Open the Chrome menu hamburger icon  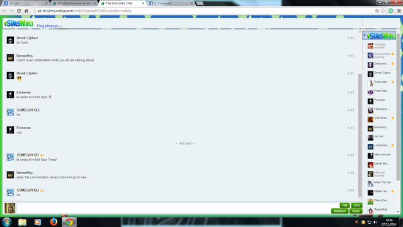point(399,11)
